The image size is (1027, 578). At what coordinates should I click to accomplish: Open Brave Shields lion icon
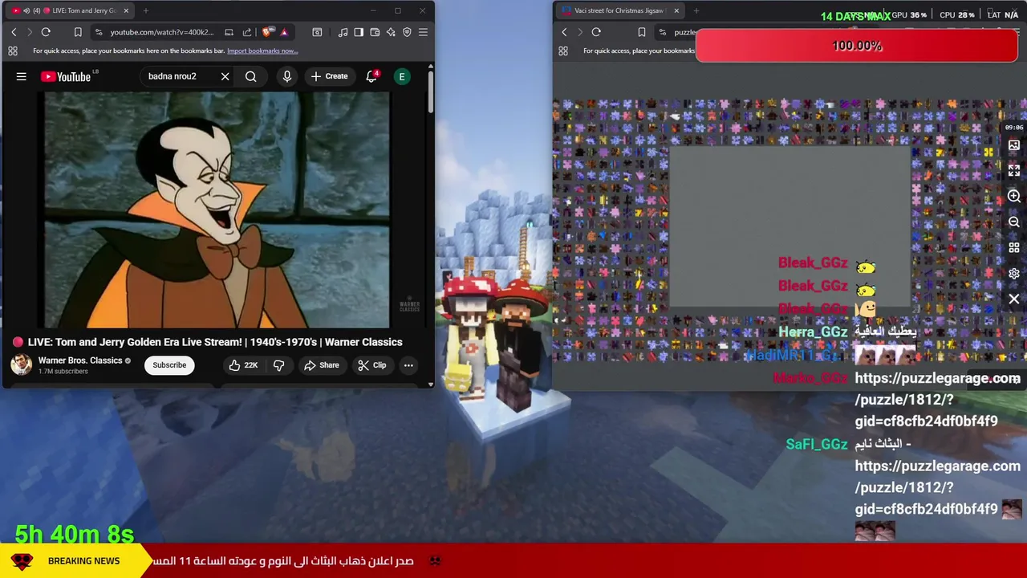coord(267,32)
